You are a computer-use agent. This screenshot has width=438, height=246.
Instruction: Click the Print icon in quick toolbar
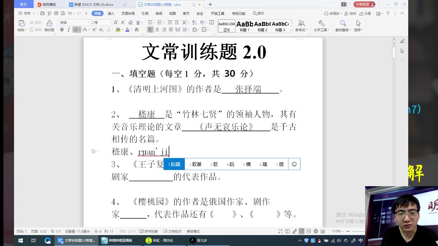pos(56,13)
